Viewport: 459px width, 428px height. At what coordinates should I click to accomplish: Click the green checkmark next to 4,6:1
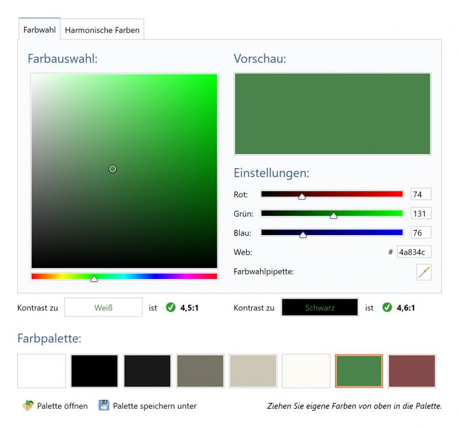click(387, 308)
